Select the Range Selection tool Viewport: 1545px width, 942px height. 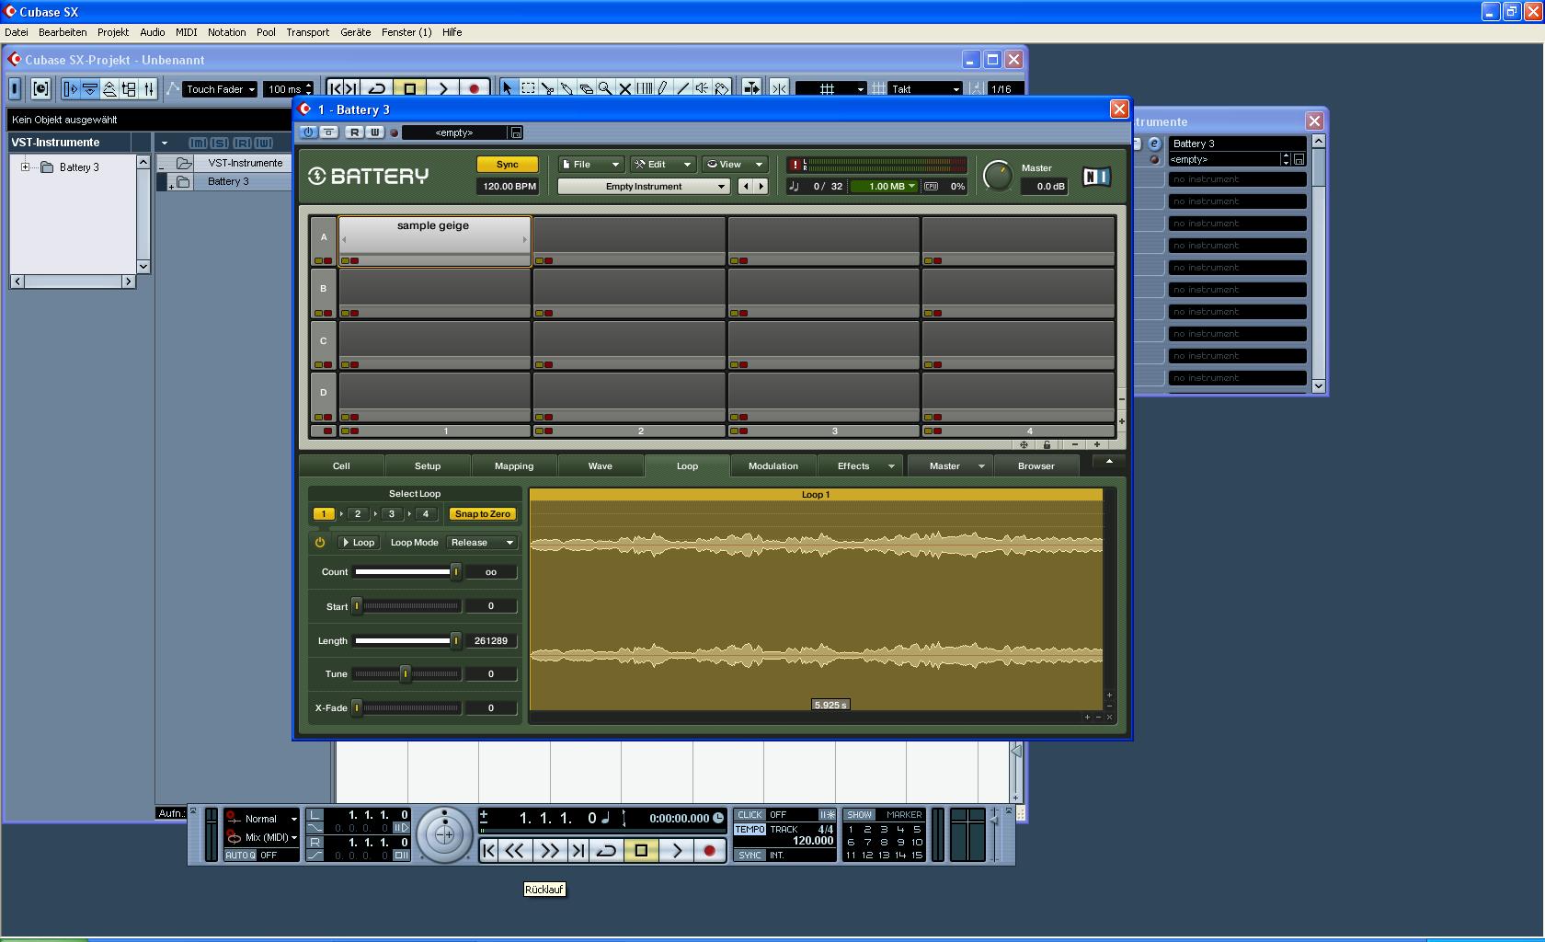528,88
